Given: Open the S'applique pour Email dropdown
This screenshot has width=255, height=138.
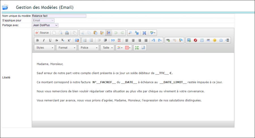Looking at the screenshot, I should pyautogui.click(x=43, y=20).
